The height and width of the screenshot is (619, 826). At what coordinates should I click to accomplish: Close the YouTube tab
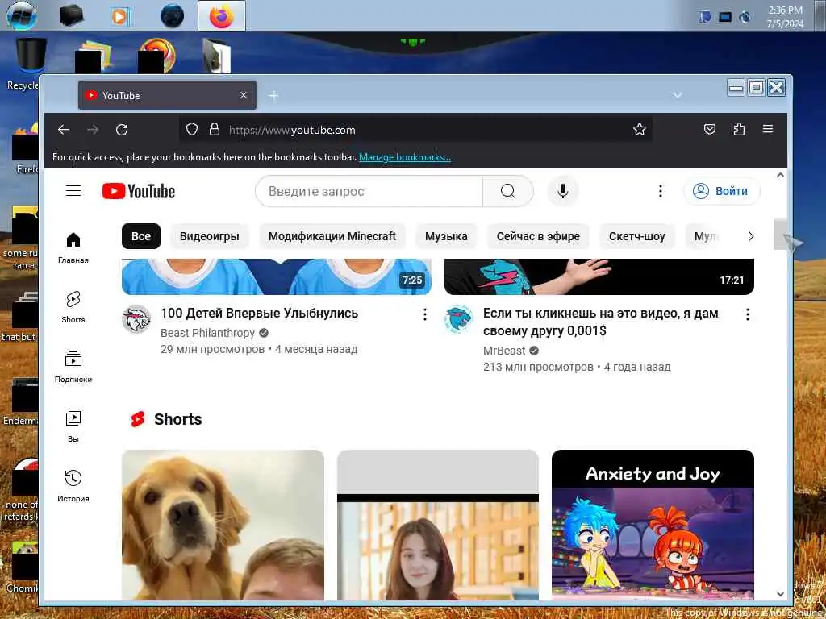[244, 95]
